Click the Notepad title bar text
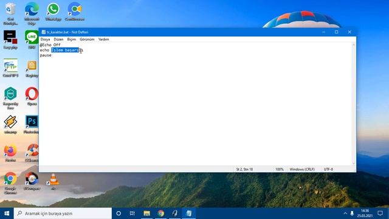The height and width of the screenshot is (219, 389). pos(67,32)
